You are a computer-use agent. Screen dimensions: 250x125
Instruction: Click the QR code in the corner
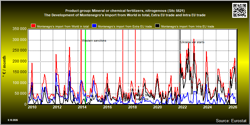click(240, 10)
